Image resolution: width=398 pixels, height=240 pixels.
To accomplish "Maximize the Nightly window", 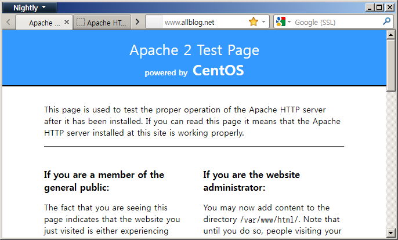I will point(379,8).
